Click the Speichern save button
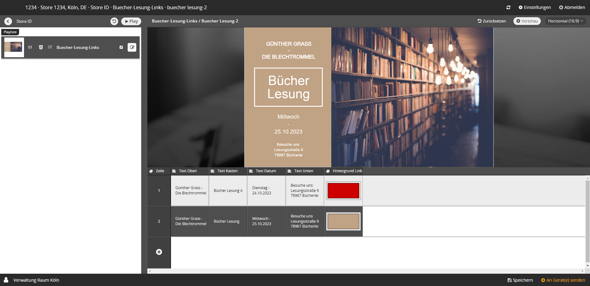 coord(520,280)
